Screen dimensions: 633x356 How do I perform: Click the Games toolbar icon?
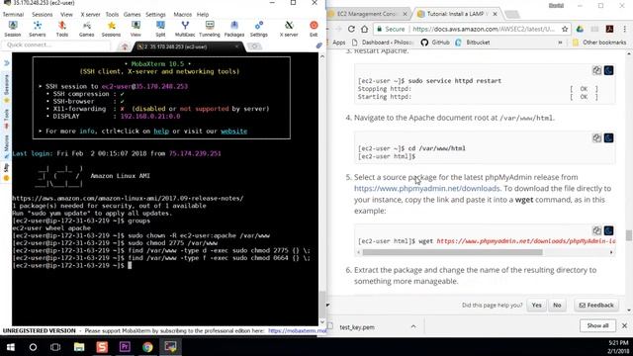[86, 29]
